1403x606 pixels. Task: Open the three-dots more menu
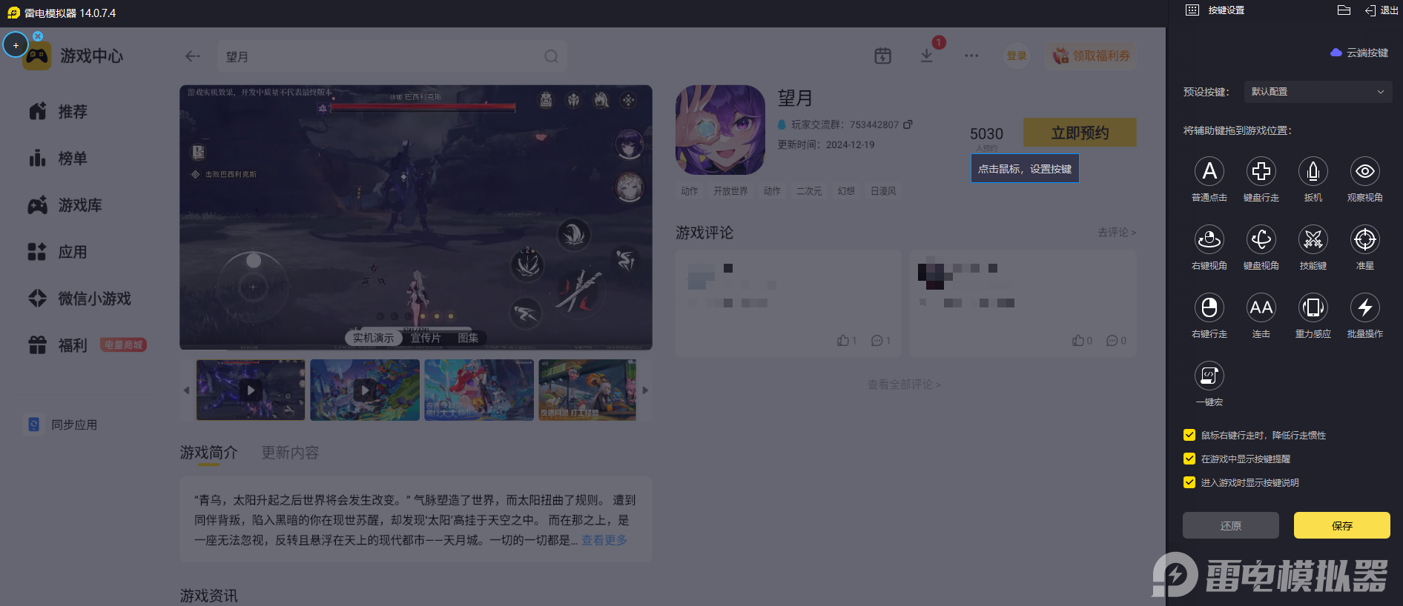coord(971,56)
